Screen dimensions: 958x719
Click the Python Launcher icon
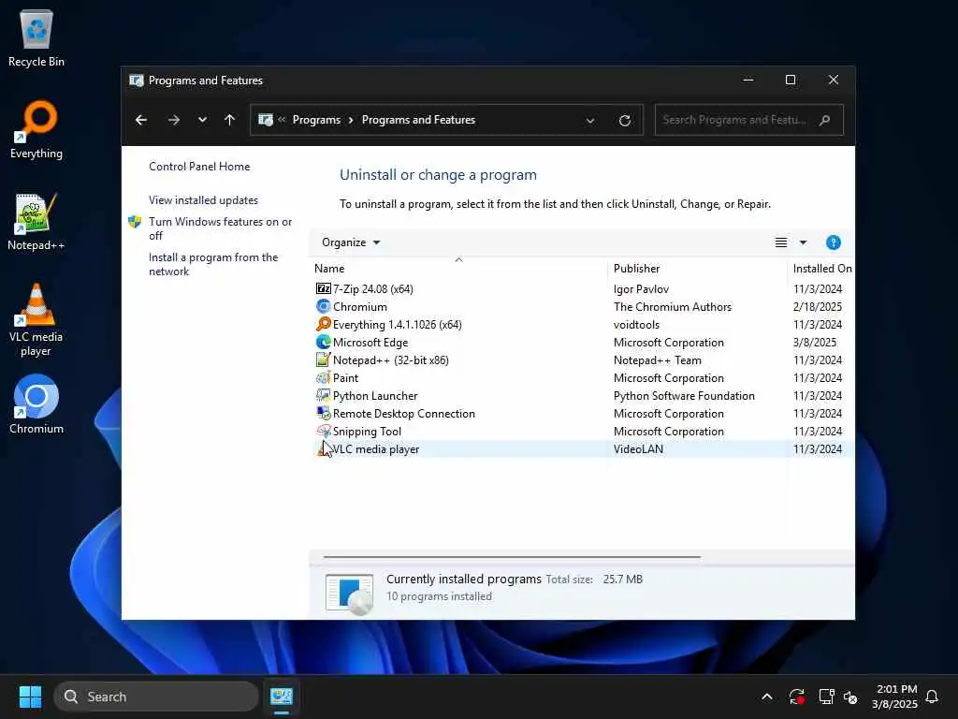(323, 395)
